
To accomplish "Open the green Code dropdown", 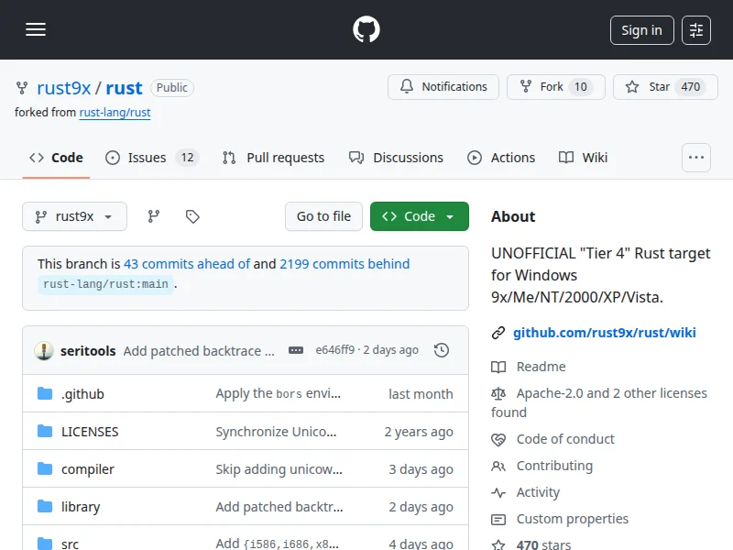I will point(419,216).
